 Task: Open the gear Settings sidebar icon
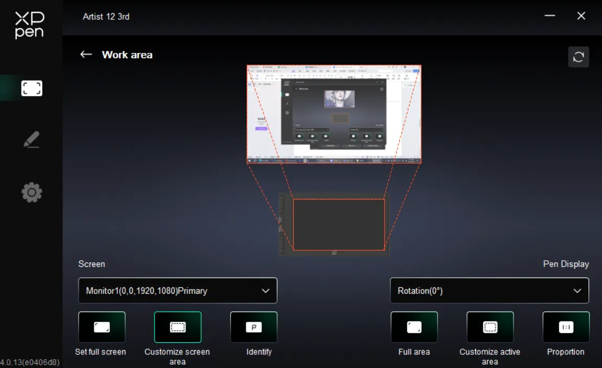coord(31,192)
